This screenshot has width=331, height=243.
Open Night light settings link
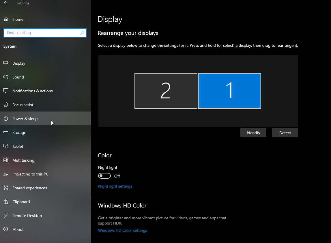pyautogui.click(x=115, y=186)
